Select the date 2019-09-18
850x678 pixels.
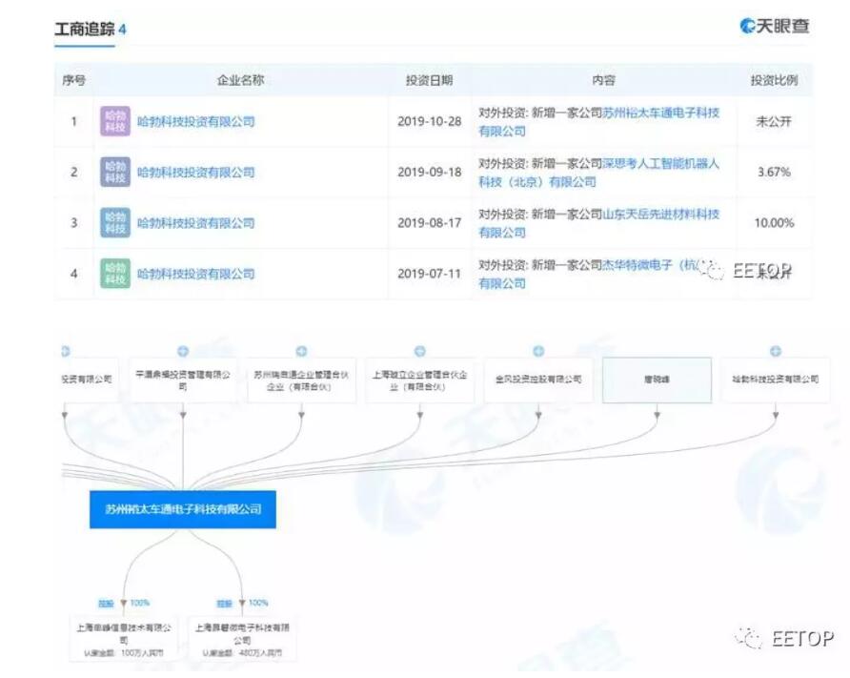pyautogui.click(x=430, y=173)
